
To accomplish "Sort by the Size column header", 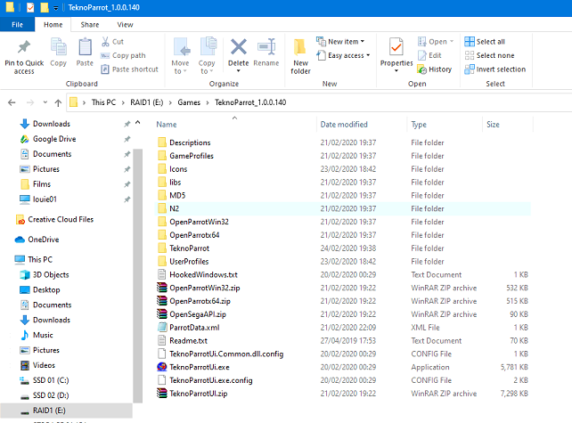I will click(x=493, y=125).
